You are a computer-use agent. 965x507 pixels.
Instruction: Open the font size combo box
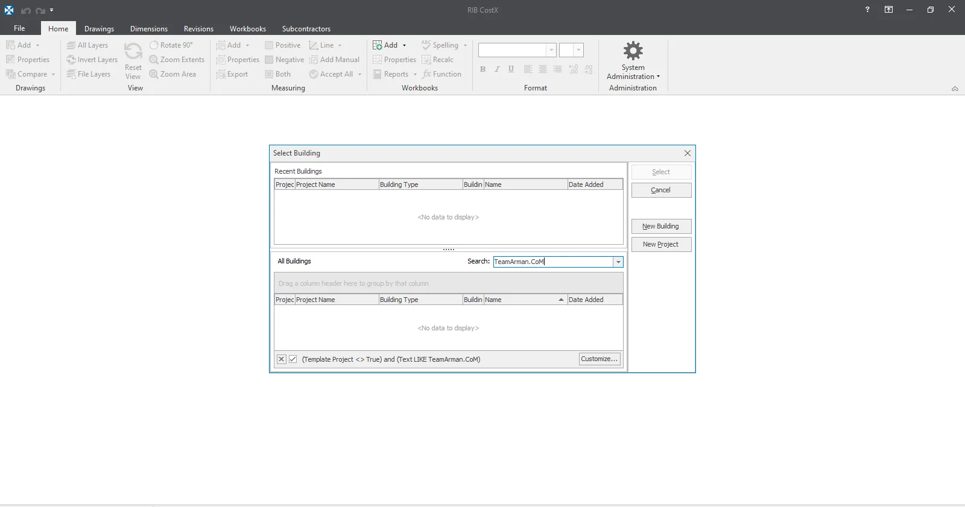point(571,50)
